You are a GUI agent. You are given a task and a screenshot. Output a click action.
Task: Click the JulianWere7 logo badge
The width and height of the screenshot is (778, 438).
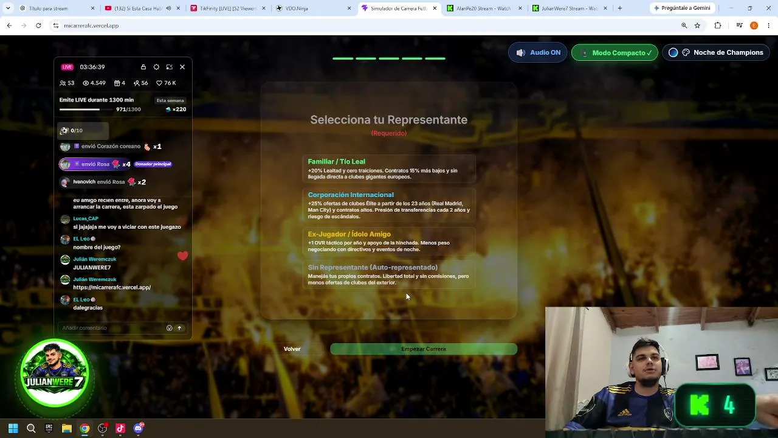(55, 373)
